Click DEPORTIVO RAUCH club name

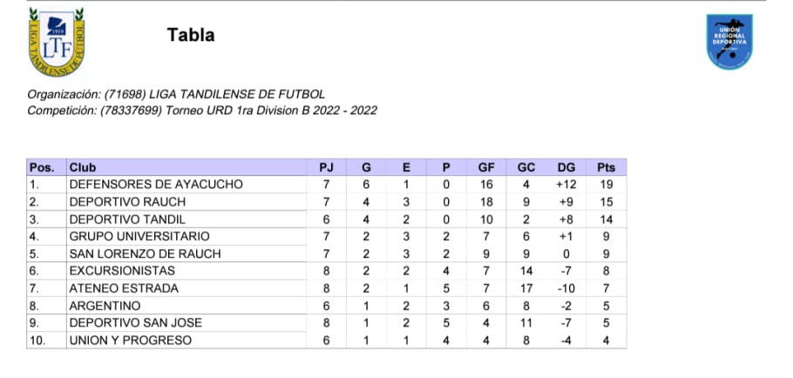click(x=127, y=202)
